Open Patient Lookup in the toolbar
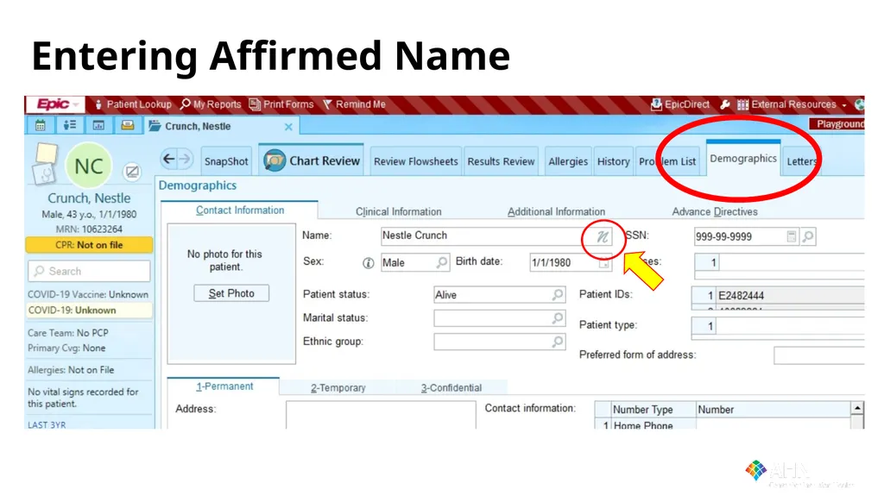Viewport: 884px width, 496px height. point(132,104)
